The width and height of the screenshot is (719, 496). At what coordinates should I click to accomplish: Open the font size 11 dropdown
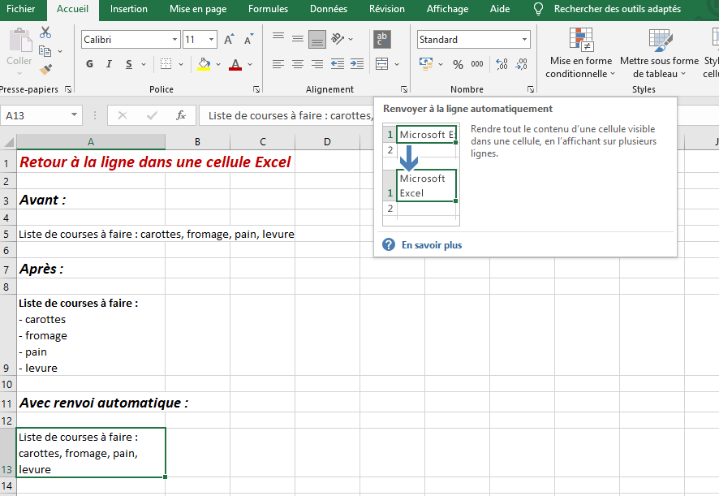[x=211, y=40]
